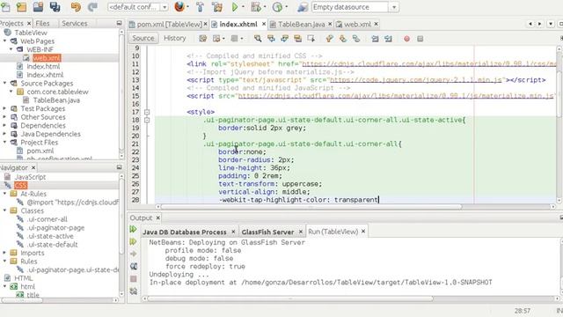The height and width of the screenshot is (317, 563).
Task: Minimize the Projects window group icon
Action: [120, 23]
